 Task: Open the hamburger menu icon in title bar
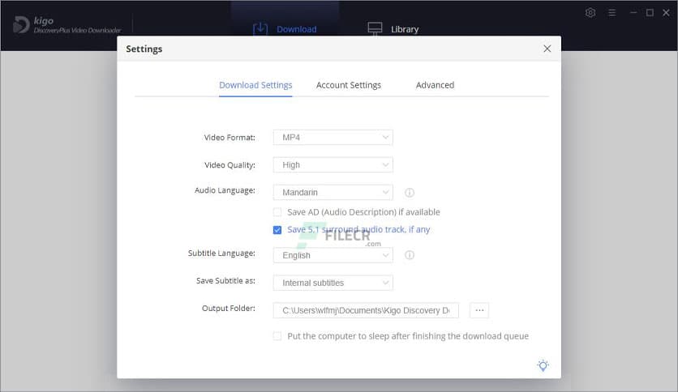pyautogui.click(x=611, y=12)
